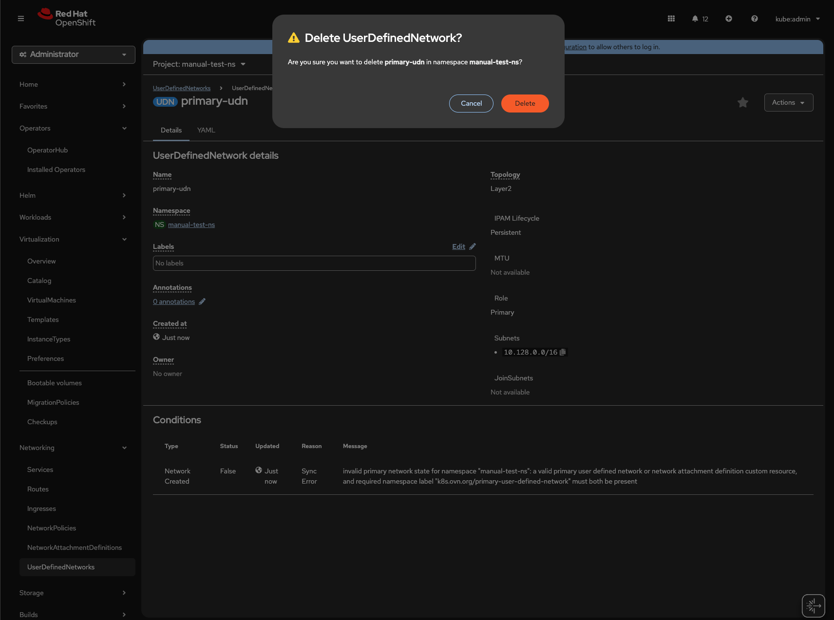This screenshot has height=620, width=834.
Task: Open the manual-test-ns namespace link
Action: [191, 225]
